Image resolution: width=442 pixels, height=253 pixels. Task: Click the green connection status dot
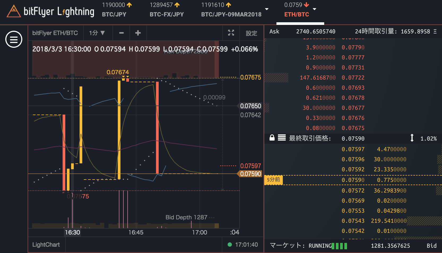(230, 245)
